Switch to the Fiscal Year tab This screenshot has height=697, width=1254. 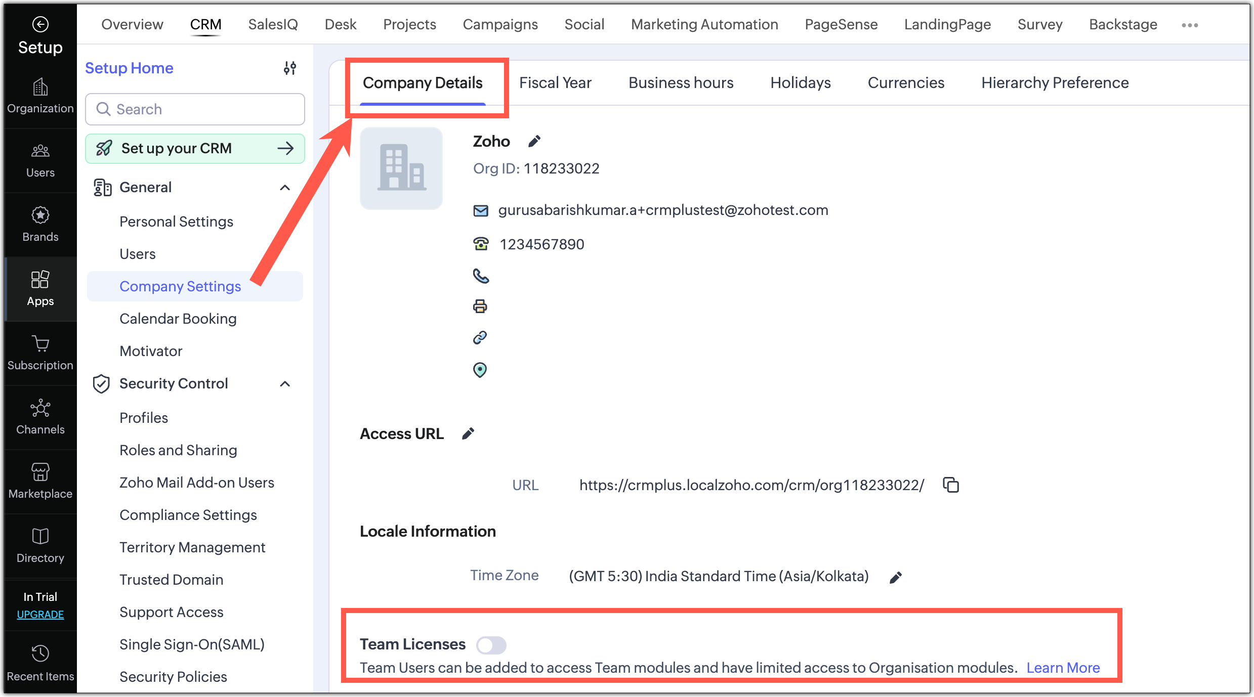[555, 83]
